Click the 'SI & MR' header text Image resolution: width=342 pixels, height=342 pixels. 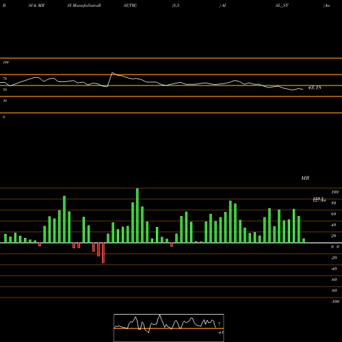click(x=36, y=5)
